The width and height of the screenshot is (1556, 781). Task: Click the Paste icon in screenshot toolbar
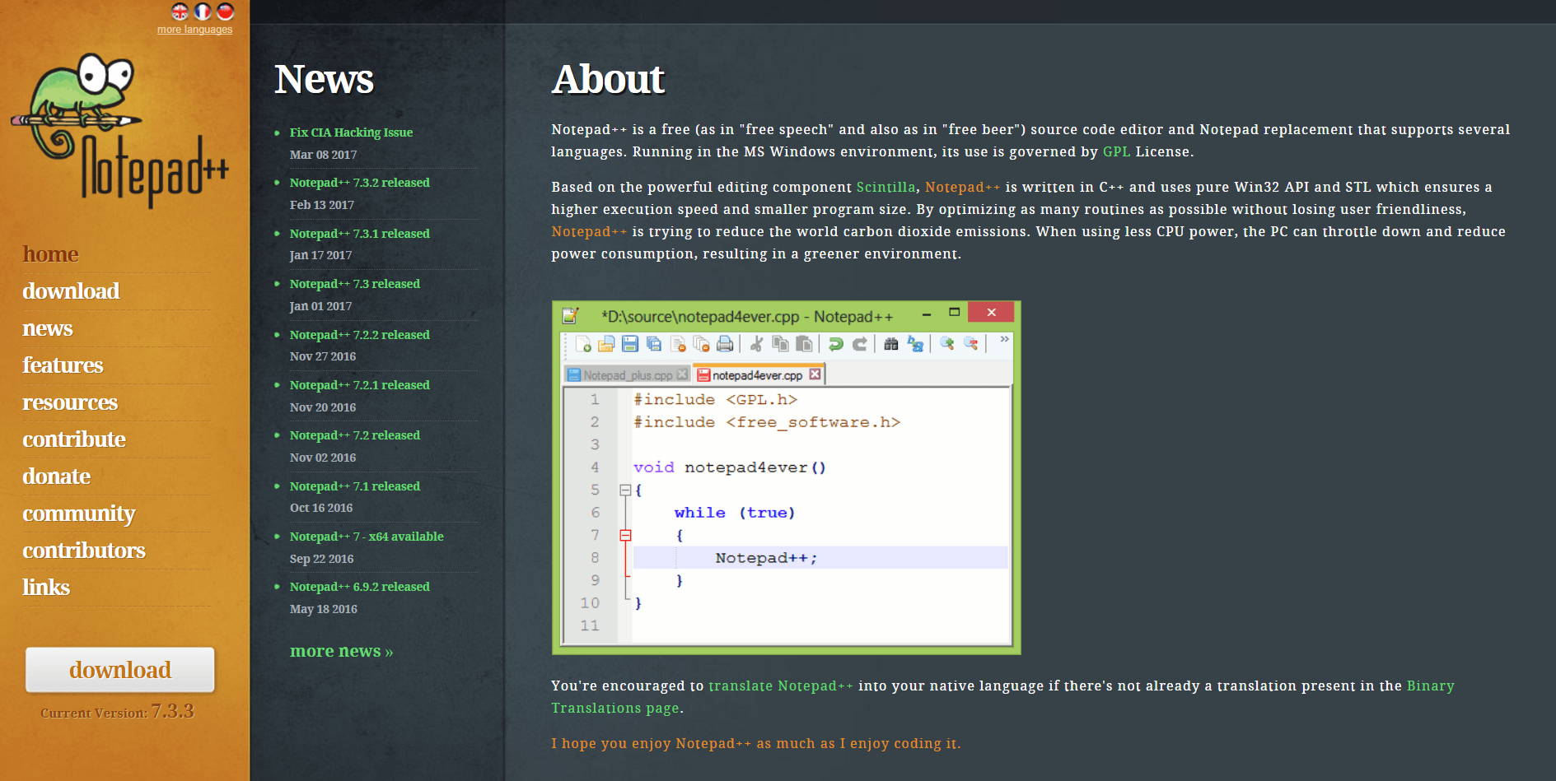point(804,344)
